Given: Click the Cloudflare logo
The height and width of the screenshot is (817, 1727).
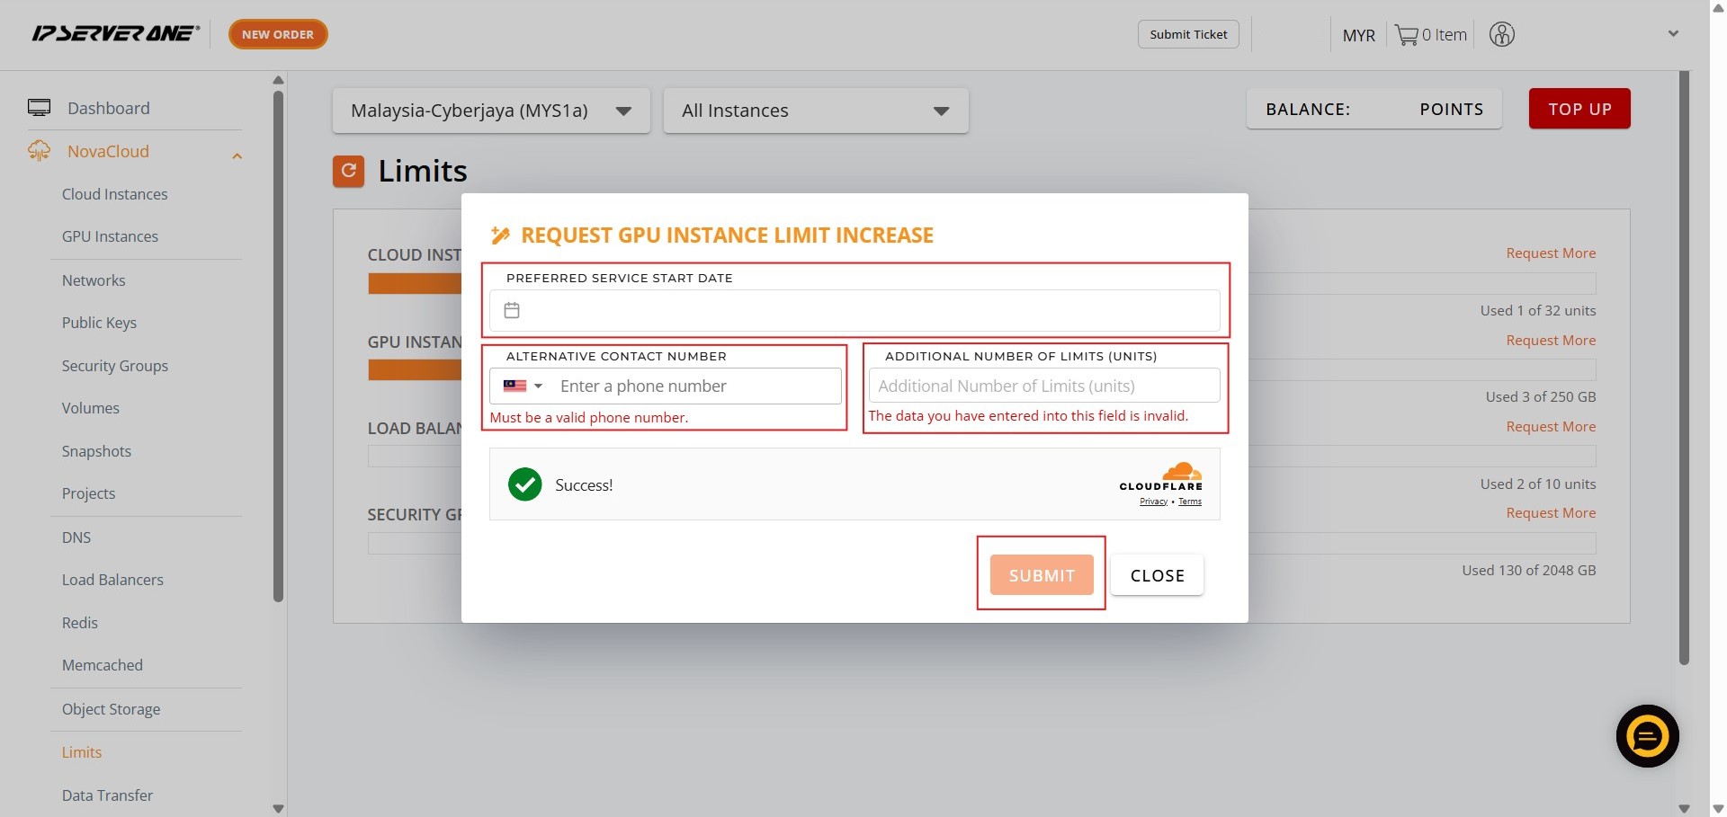Looking at the screenshot, I should [x=1160, y=476].
